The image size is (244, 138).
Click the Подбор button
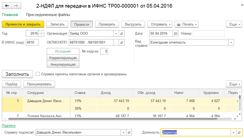pyautogui.click(x=11, y=84)
